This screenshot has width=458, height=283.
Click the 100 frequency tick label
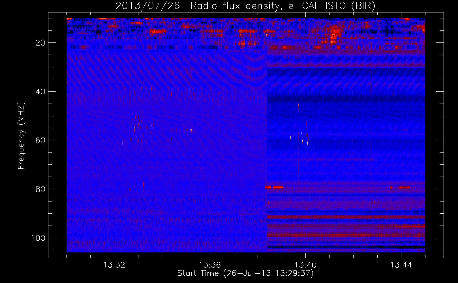[38, 238]
